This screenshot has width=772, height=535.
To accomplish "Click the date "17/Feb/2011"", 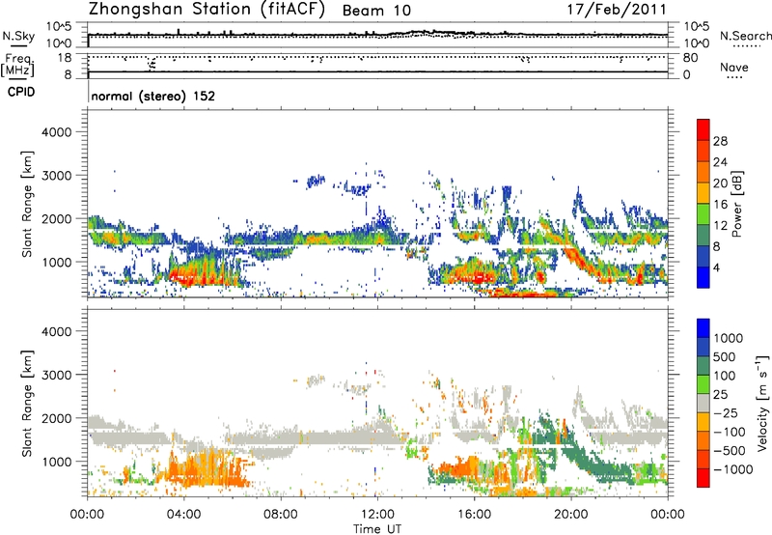I will (617, 10).
